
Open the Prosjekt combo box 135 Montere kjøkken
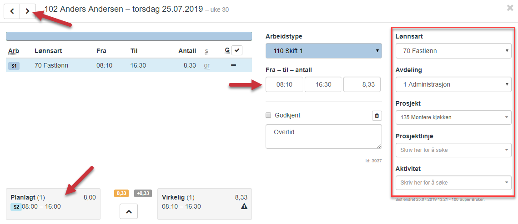pyautogui.click(x=453, y=117)
